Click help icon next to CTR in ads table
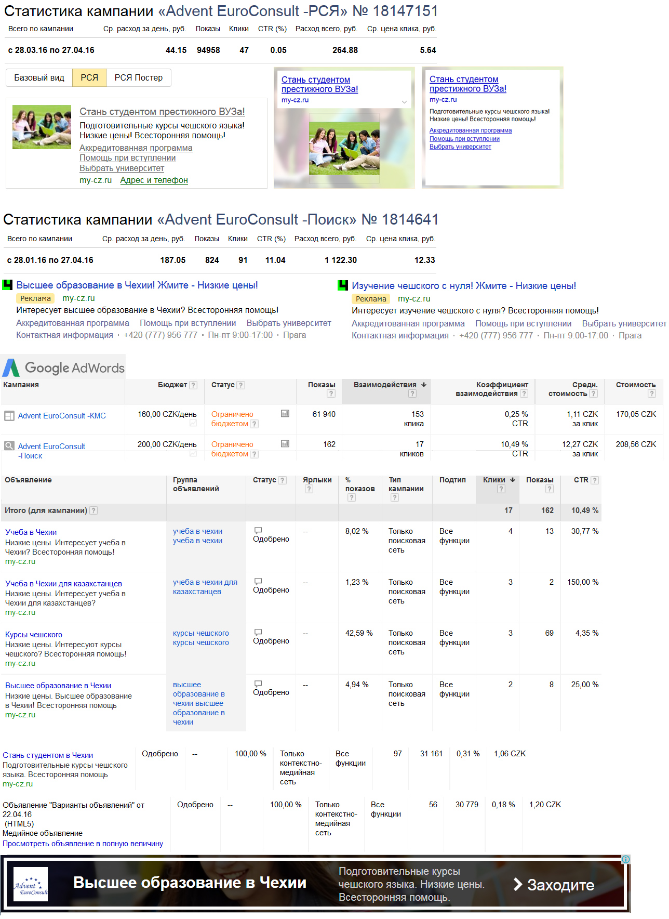The width and height of the screenshot is (669, 919). (595, 480)
